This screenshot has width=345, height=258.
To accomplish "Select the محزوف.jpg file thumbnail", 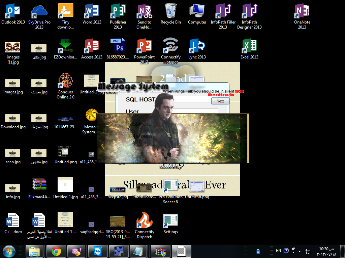I will tap(39, 118).
